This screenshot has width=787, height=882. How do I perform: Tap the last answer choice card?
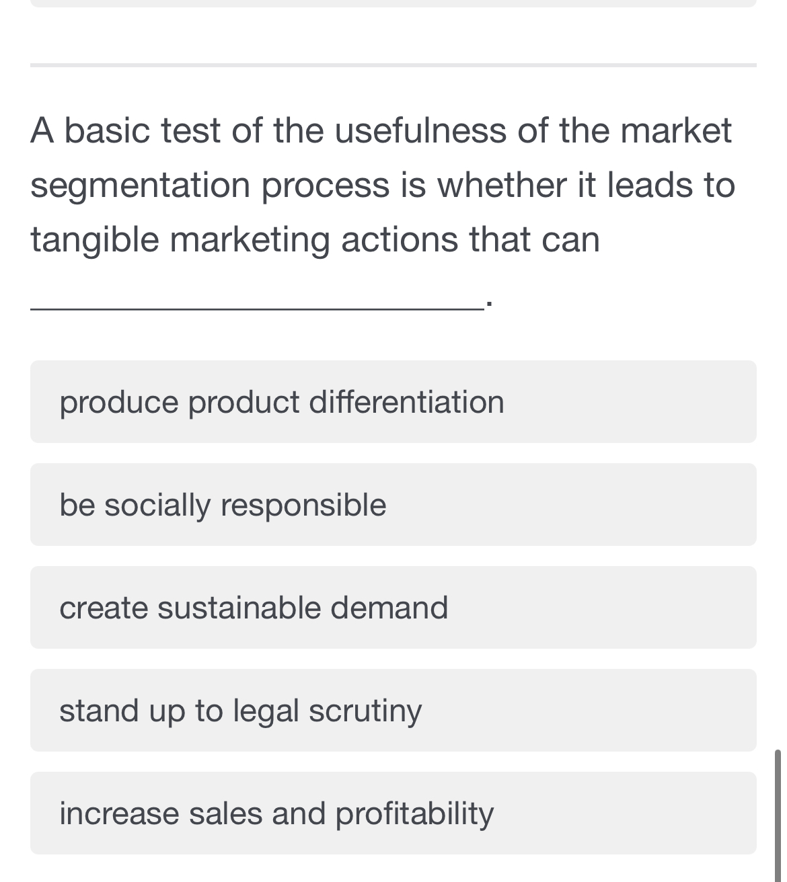[394, 813]
